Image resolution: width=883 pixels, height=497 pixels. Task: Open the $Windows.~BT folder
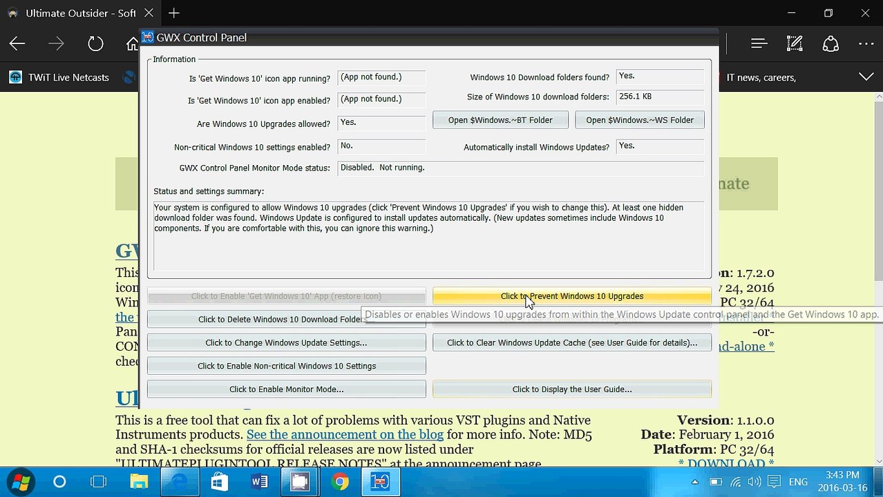500,120
